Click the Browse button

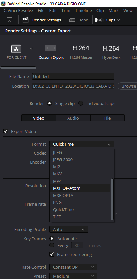[x=128, y=86]
